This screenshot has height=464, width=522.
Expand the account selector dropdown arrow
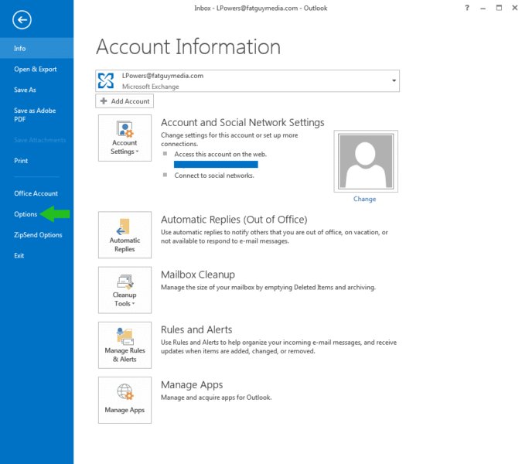point(394,81)
